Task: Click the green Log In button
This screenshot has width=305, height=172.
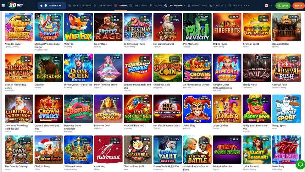Action: point(283,6)
